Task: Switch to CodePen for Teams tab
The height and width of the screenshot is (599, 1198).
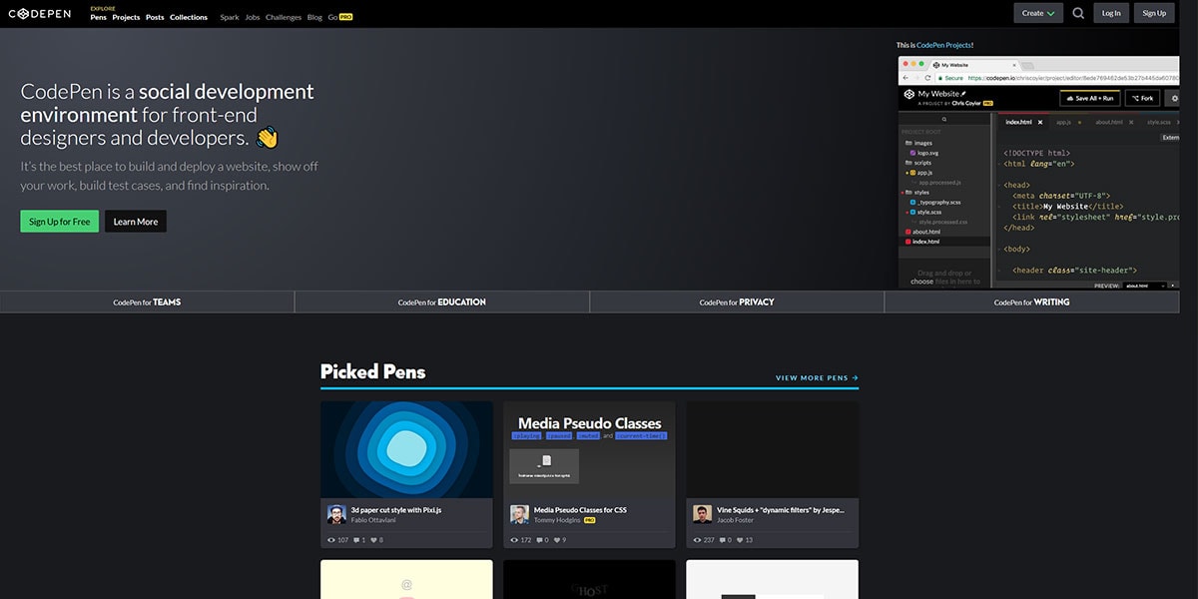Action: (x=147, y=301)
